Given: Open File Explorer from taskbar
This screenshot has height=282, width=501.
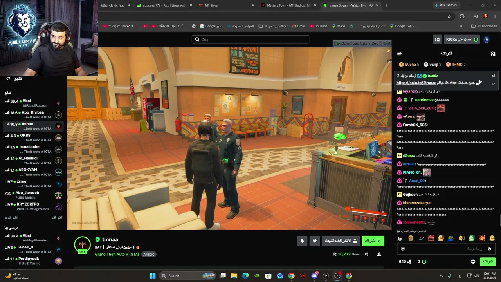Looking at the screenshot, I should tap(234, 276).
